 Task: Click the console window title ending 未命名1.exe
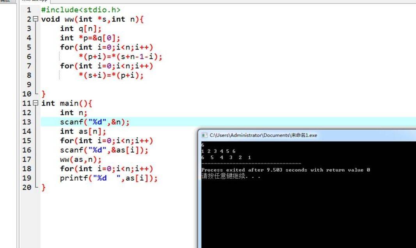(x=263, y=135)
